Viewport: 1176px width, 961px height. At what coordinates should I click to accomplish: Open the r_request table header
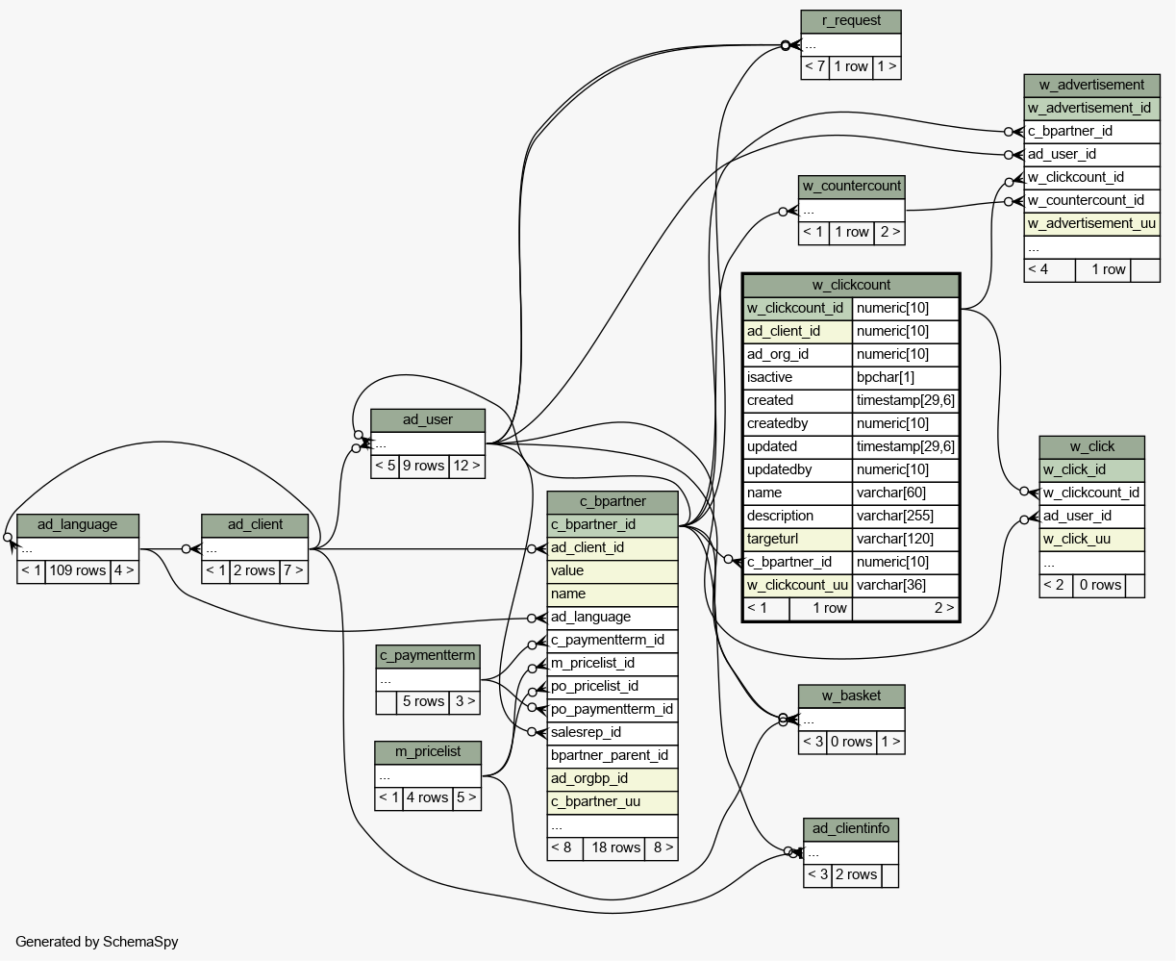tap(851, 21)
